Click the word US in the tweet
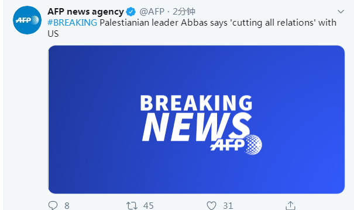This screenshot has width=354, height=210. pyautogui.click(x=53, y=34)
